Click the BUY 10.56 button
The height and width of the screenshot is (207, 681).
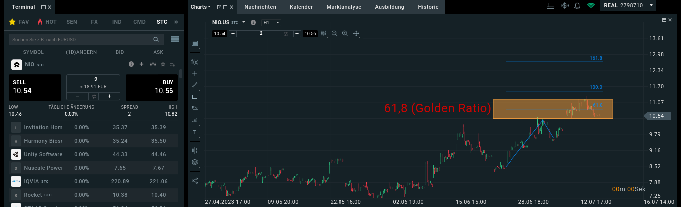152,87
